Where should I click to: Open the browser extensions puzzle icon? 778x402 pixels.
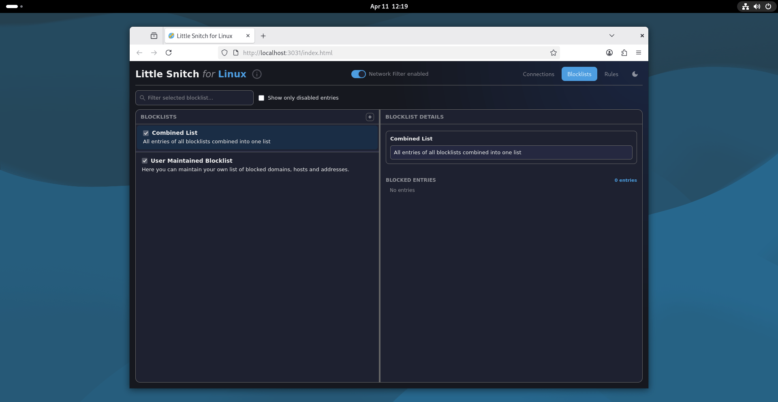point(624,53)
